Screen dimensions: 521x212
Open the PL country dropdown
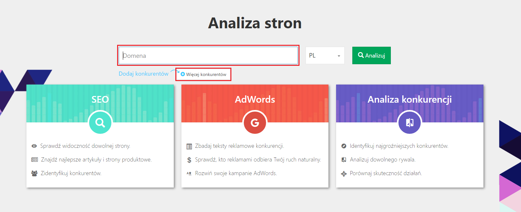pos(325,56)
